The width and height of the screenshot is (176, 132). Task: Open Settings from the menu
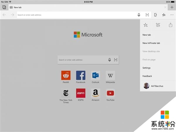click(158, 68)
